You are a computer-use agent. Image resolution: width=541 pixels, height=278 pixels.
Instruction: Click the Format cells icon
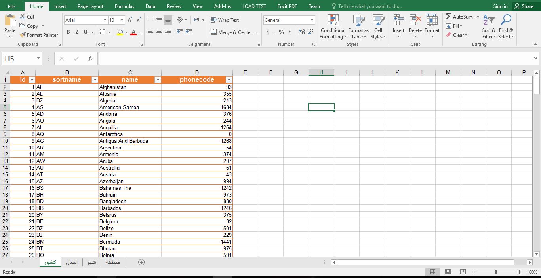tap(432, 20)
